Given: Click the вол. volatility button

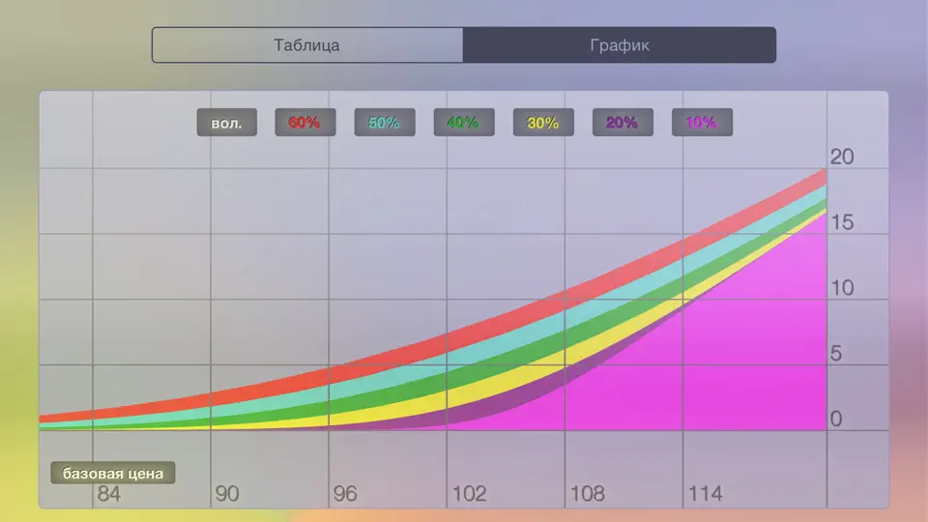Looking at the screenshot, I should point(226,123).
